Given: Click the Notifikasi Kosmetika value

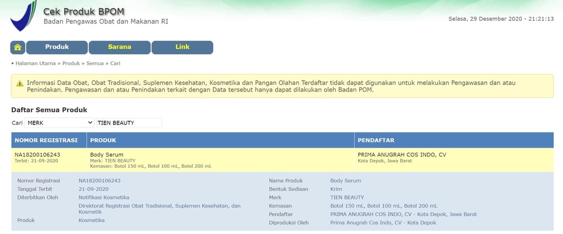Looking at the screenshot, I should coord(104,198).
